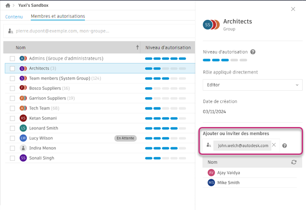Click the refresh icon in members list
This screenshot has width=306, height=210.
[294, 162]
